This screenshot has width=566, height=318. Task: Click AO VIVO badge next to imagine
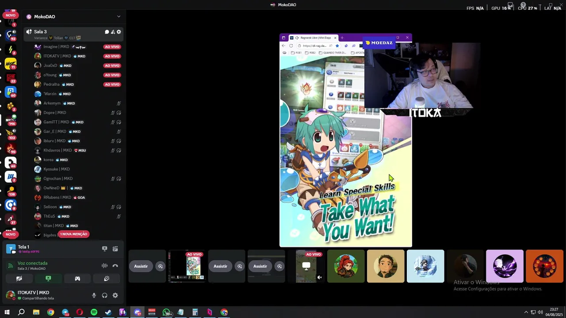pos(112,47)
